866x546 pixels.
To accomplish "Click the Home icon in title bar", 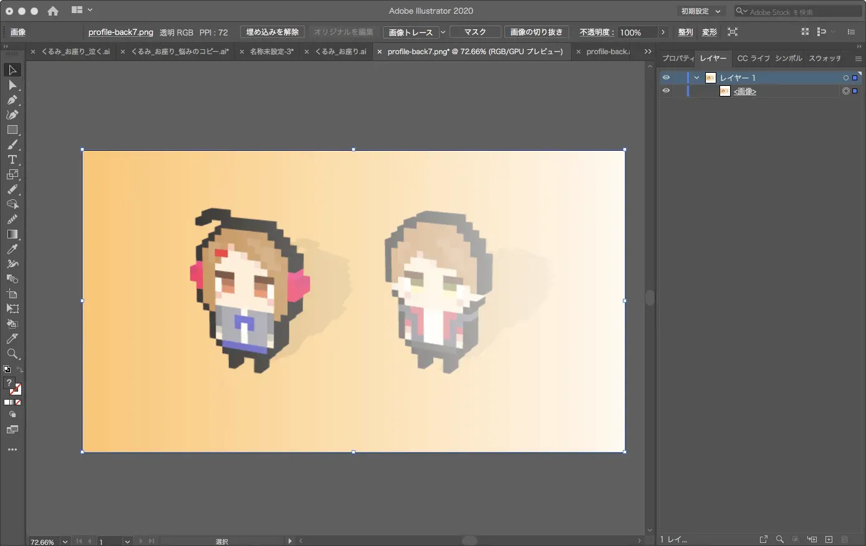I will (53, 11).
